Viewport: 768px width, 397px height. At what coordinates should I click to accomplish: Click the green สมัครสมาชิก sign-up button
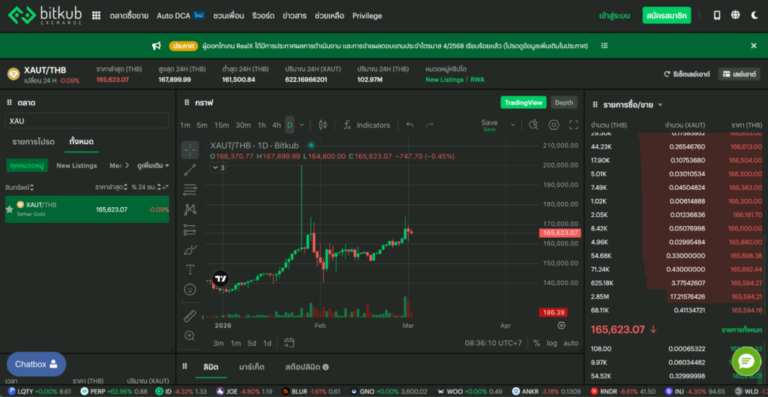pos(667,15)
